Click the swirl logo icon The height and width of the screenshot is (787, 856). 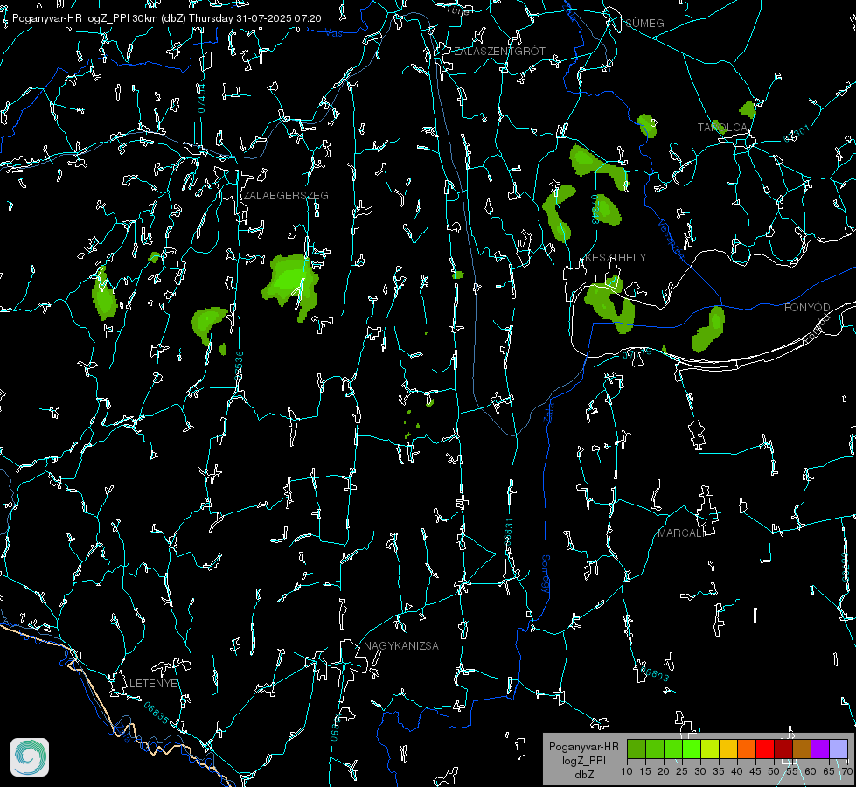[30, 757]
